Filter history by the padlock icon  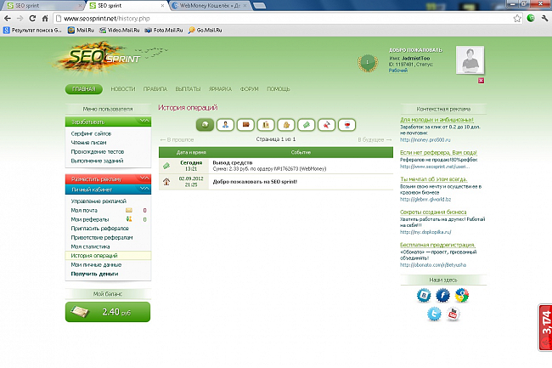tap(286, 125)
